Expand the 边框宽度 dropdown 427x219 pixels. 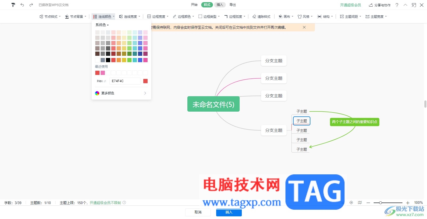(x=168, y=16)
